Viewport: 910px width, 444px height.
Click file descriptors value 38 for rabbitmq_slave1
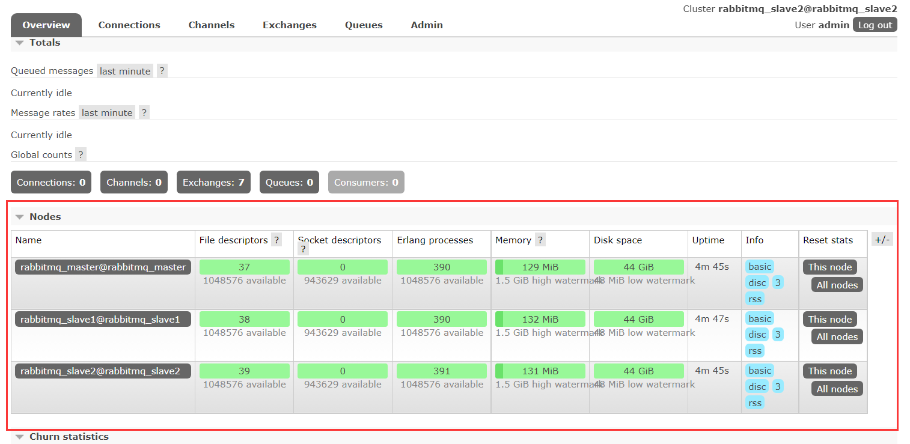coord(245,319)
